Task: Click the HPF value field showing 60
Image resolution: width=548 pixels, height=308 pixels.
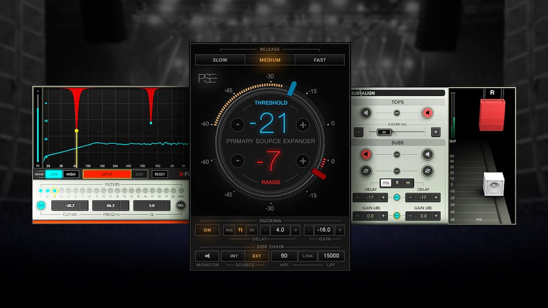Action: click(284, 256)
